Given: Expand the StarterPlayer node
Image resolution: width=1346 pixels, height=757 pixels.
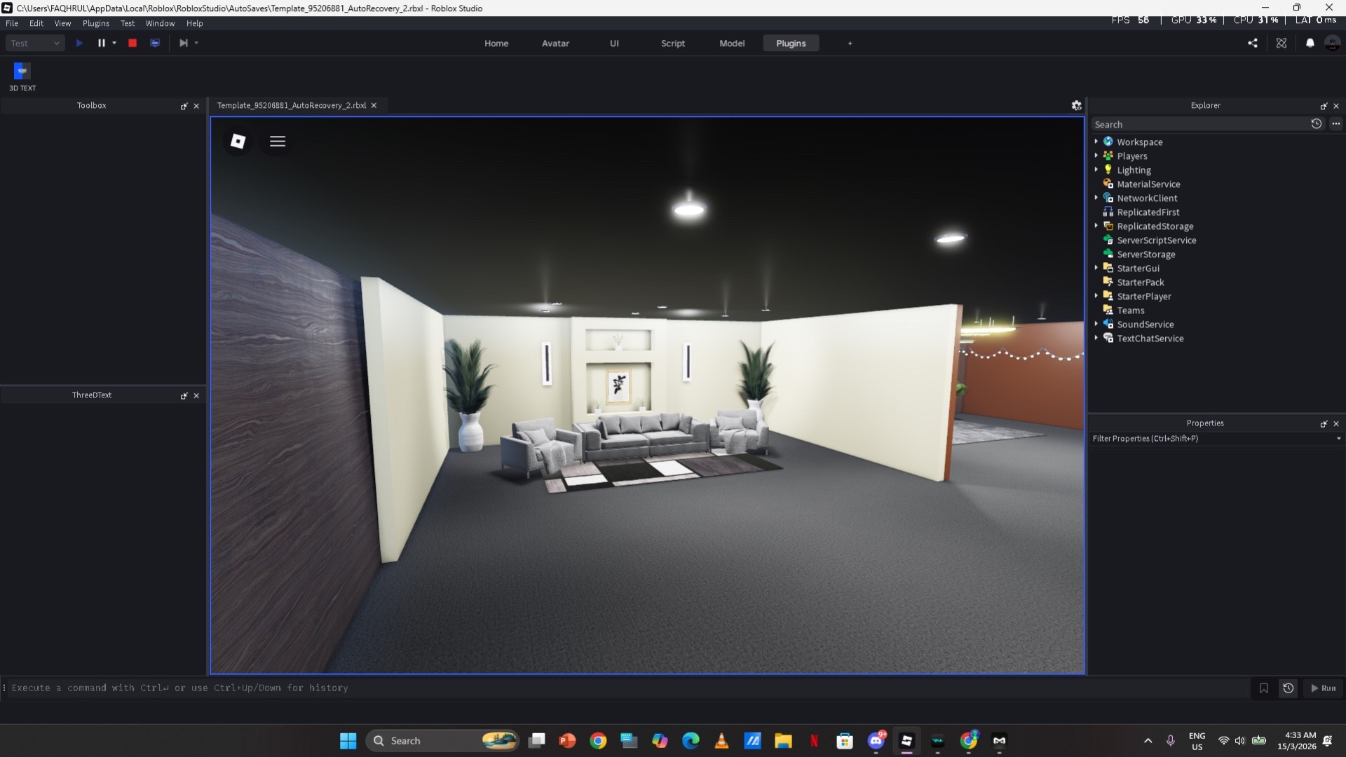Looking at the screenshot, I should point(1096,296).
